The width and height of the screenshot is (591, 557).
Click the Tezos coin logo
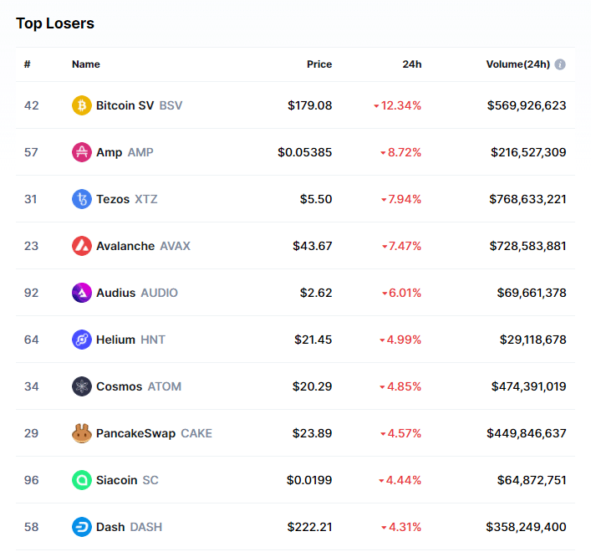tap(81, 199)
